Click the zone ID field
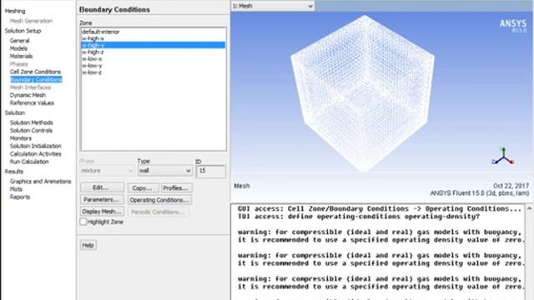The image size is (534, 300). click(x=210, y=171)
